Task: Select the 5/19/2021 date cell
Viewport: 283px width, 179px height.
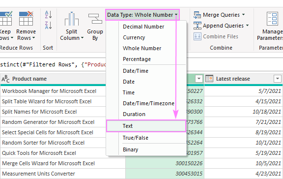Action: click(x=243, y=153)
